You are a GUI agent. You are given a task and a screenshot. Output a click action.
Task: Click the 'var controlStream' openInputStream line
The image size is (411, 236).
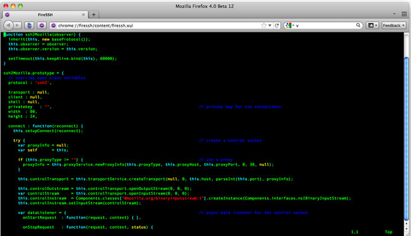104,194
